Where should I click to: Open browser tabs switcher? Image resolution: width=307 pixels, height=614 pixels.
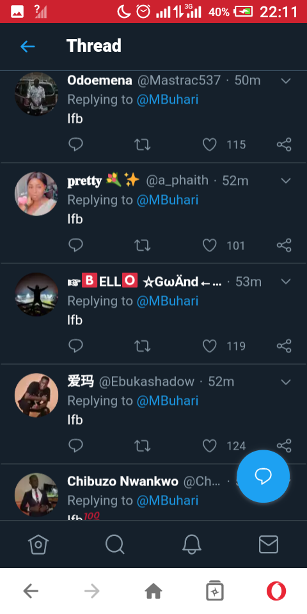pyautogui.click(x=215, y=591)
